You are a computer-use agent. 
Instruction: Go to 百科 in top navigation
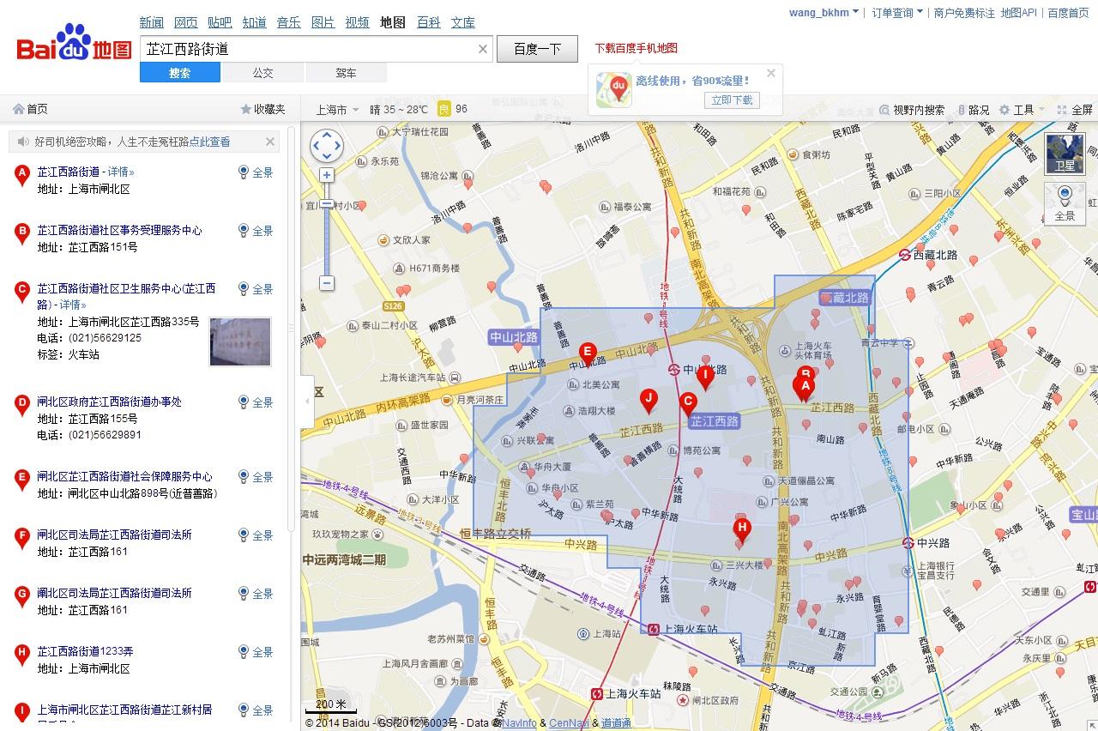pos(429,22)
